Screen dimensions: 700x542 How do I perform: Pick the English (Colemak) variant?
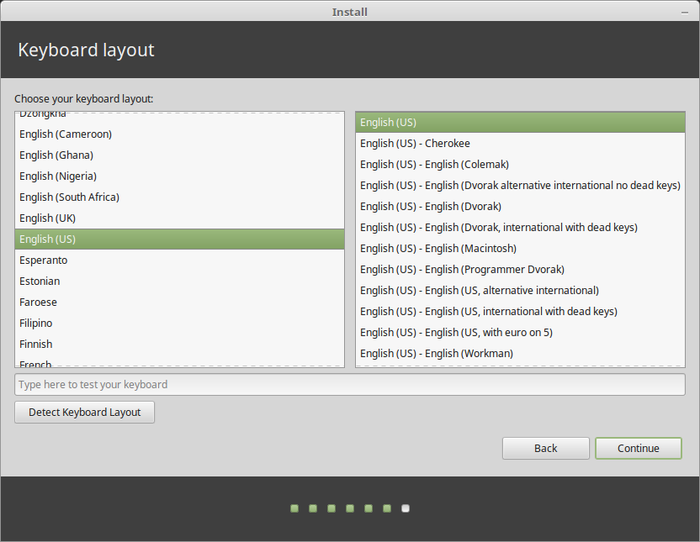[520, 165]
